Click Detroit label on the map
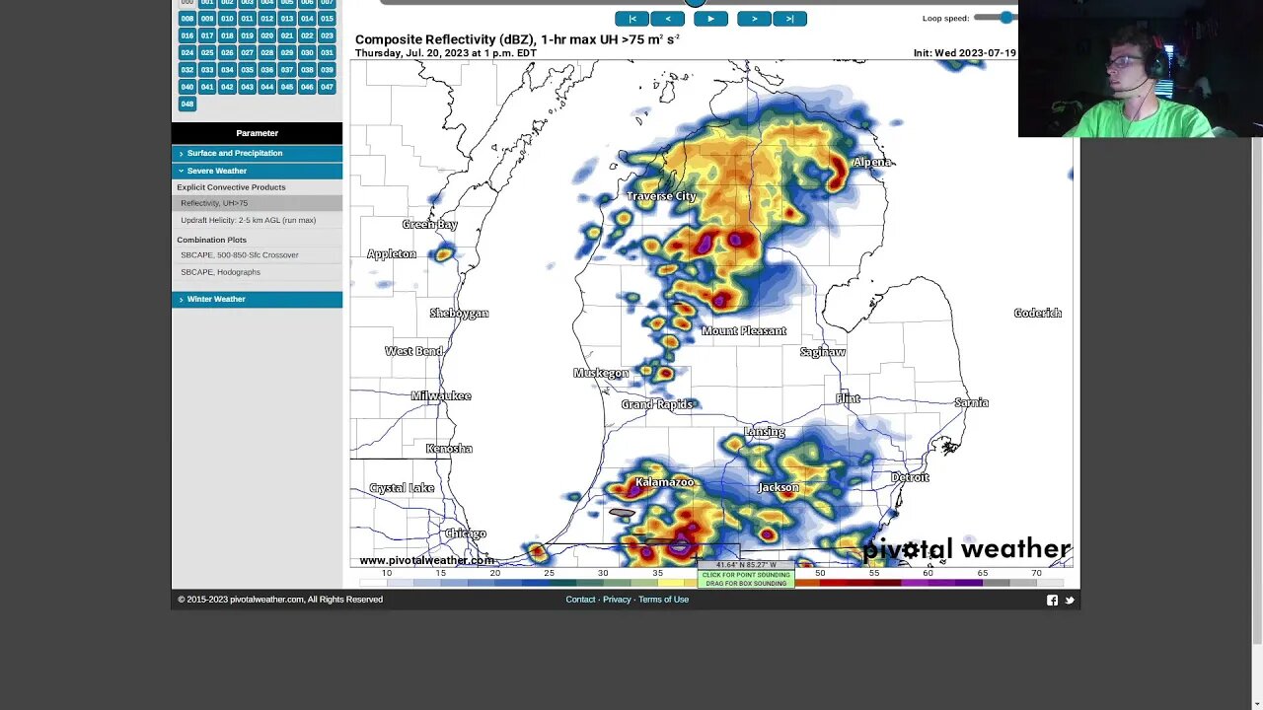This screenshot has width=1263, height=710. 910,477
